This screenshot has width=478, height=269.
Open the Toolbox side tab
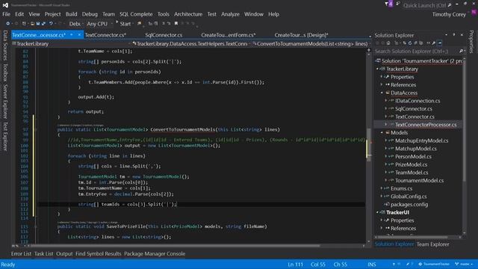5,72
